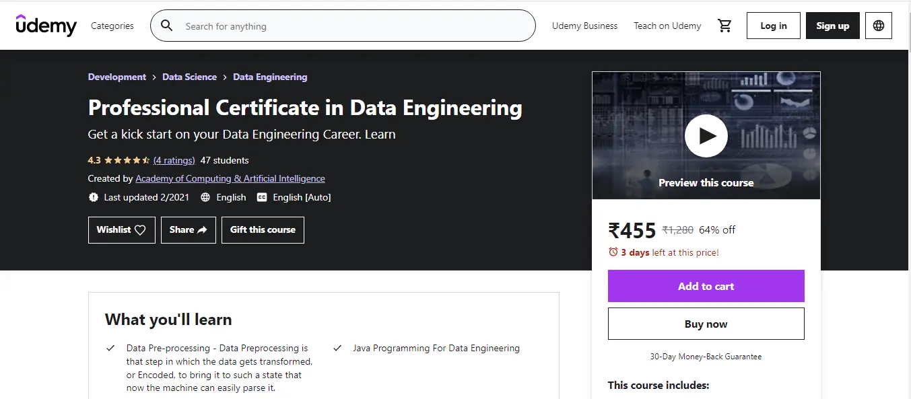The width and height of the screenshot is (911, 399).
Task: Click inside the Search for anything field
Action: pos(303,25)
